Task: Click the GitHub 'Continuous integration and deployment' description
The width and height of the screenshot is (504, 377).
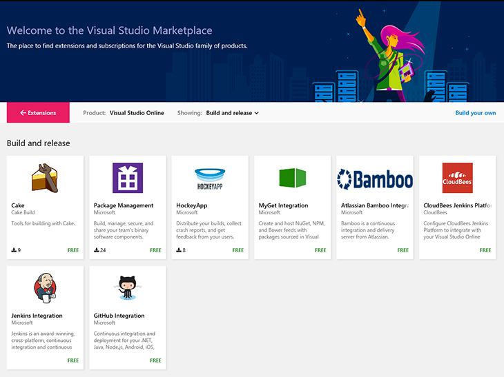Action: pos(124,340)
